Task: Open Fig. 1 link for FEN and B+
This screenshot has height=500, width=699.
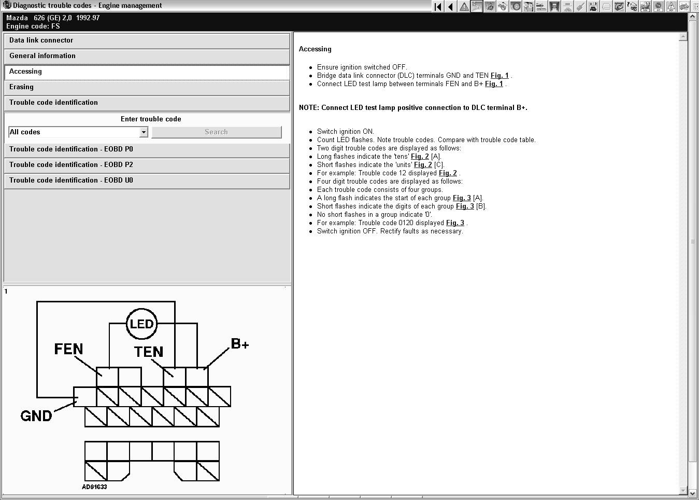Action: pos(494,84)
